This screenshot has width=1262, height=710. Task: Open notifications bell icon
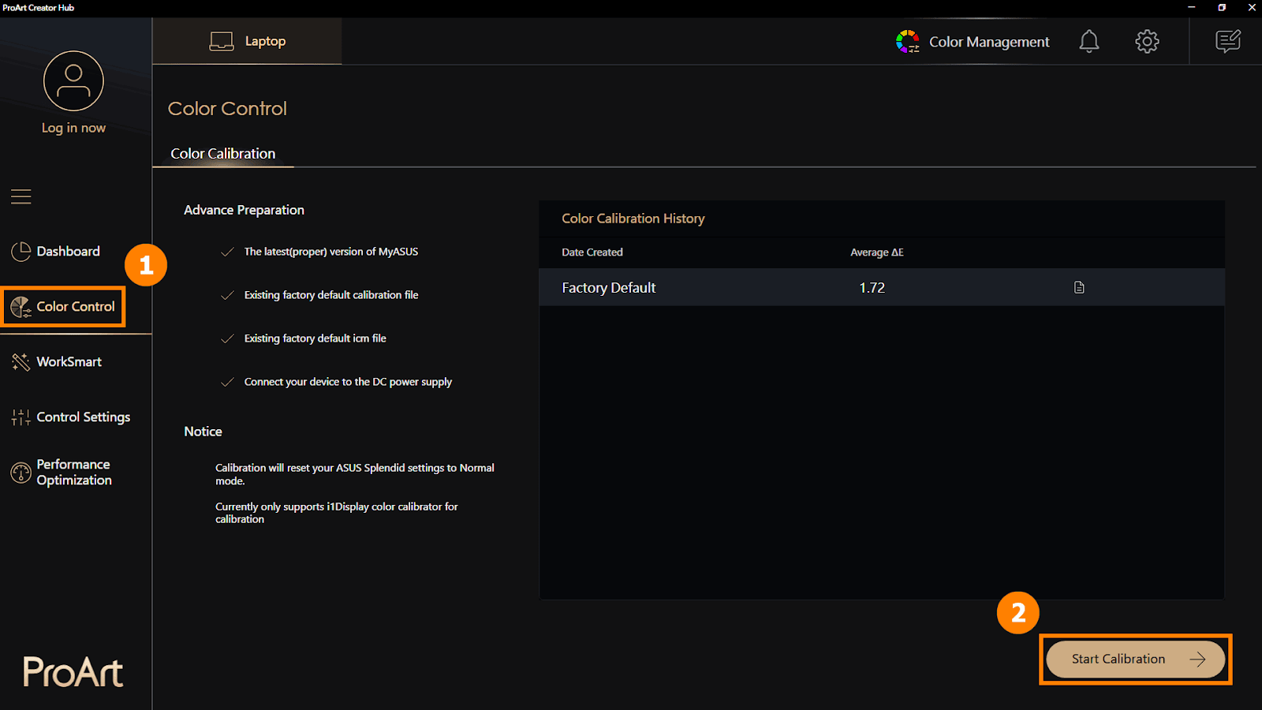tap(1089, 41)
